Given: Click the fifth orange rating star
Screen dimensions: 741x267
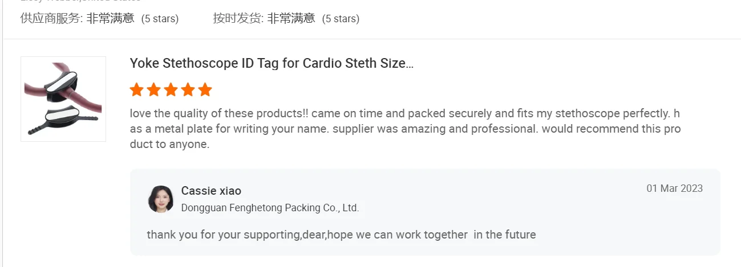Looking at the screenshot, I should pos(205,90).
